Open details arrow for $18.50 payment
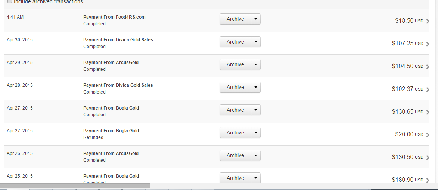438x190 pixels. 428,21
